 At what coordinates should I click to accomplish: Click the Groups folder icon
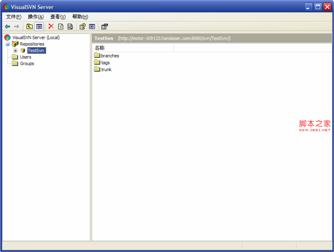click(x=15, y=63)
